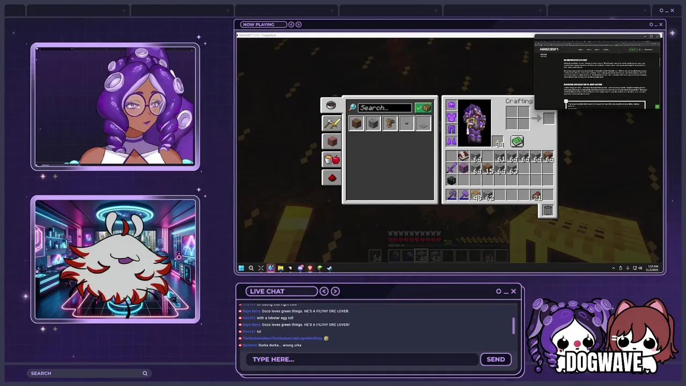The width and height of the screenshot is (686, 386).
Task: Expand the system tray hidden icons chevron
Action: click(614, 268)
